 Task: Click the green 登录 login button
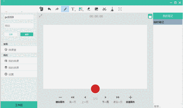click(x=27, y=34)
